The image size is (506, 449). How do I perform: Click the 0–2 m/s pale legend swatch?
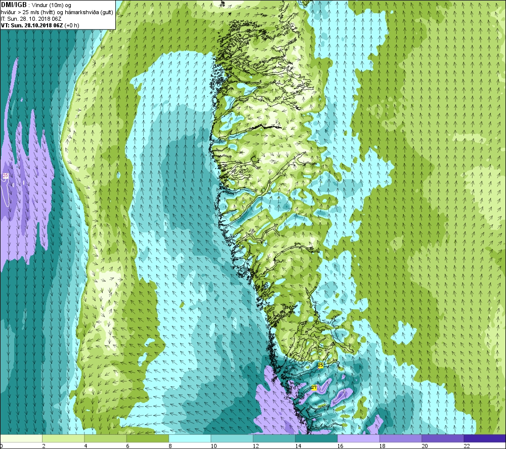click(21, 438)
